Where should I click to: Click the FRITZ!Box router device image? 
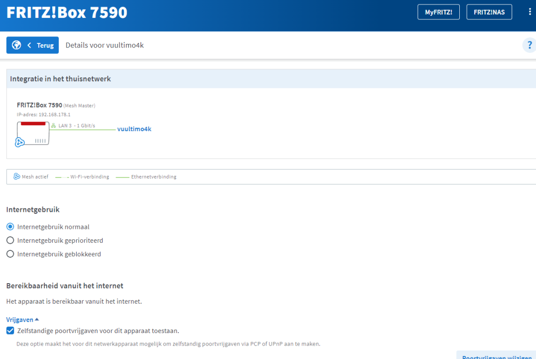coord(33,133)
